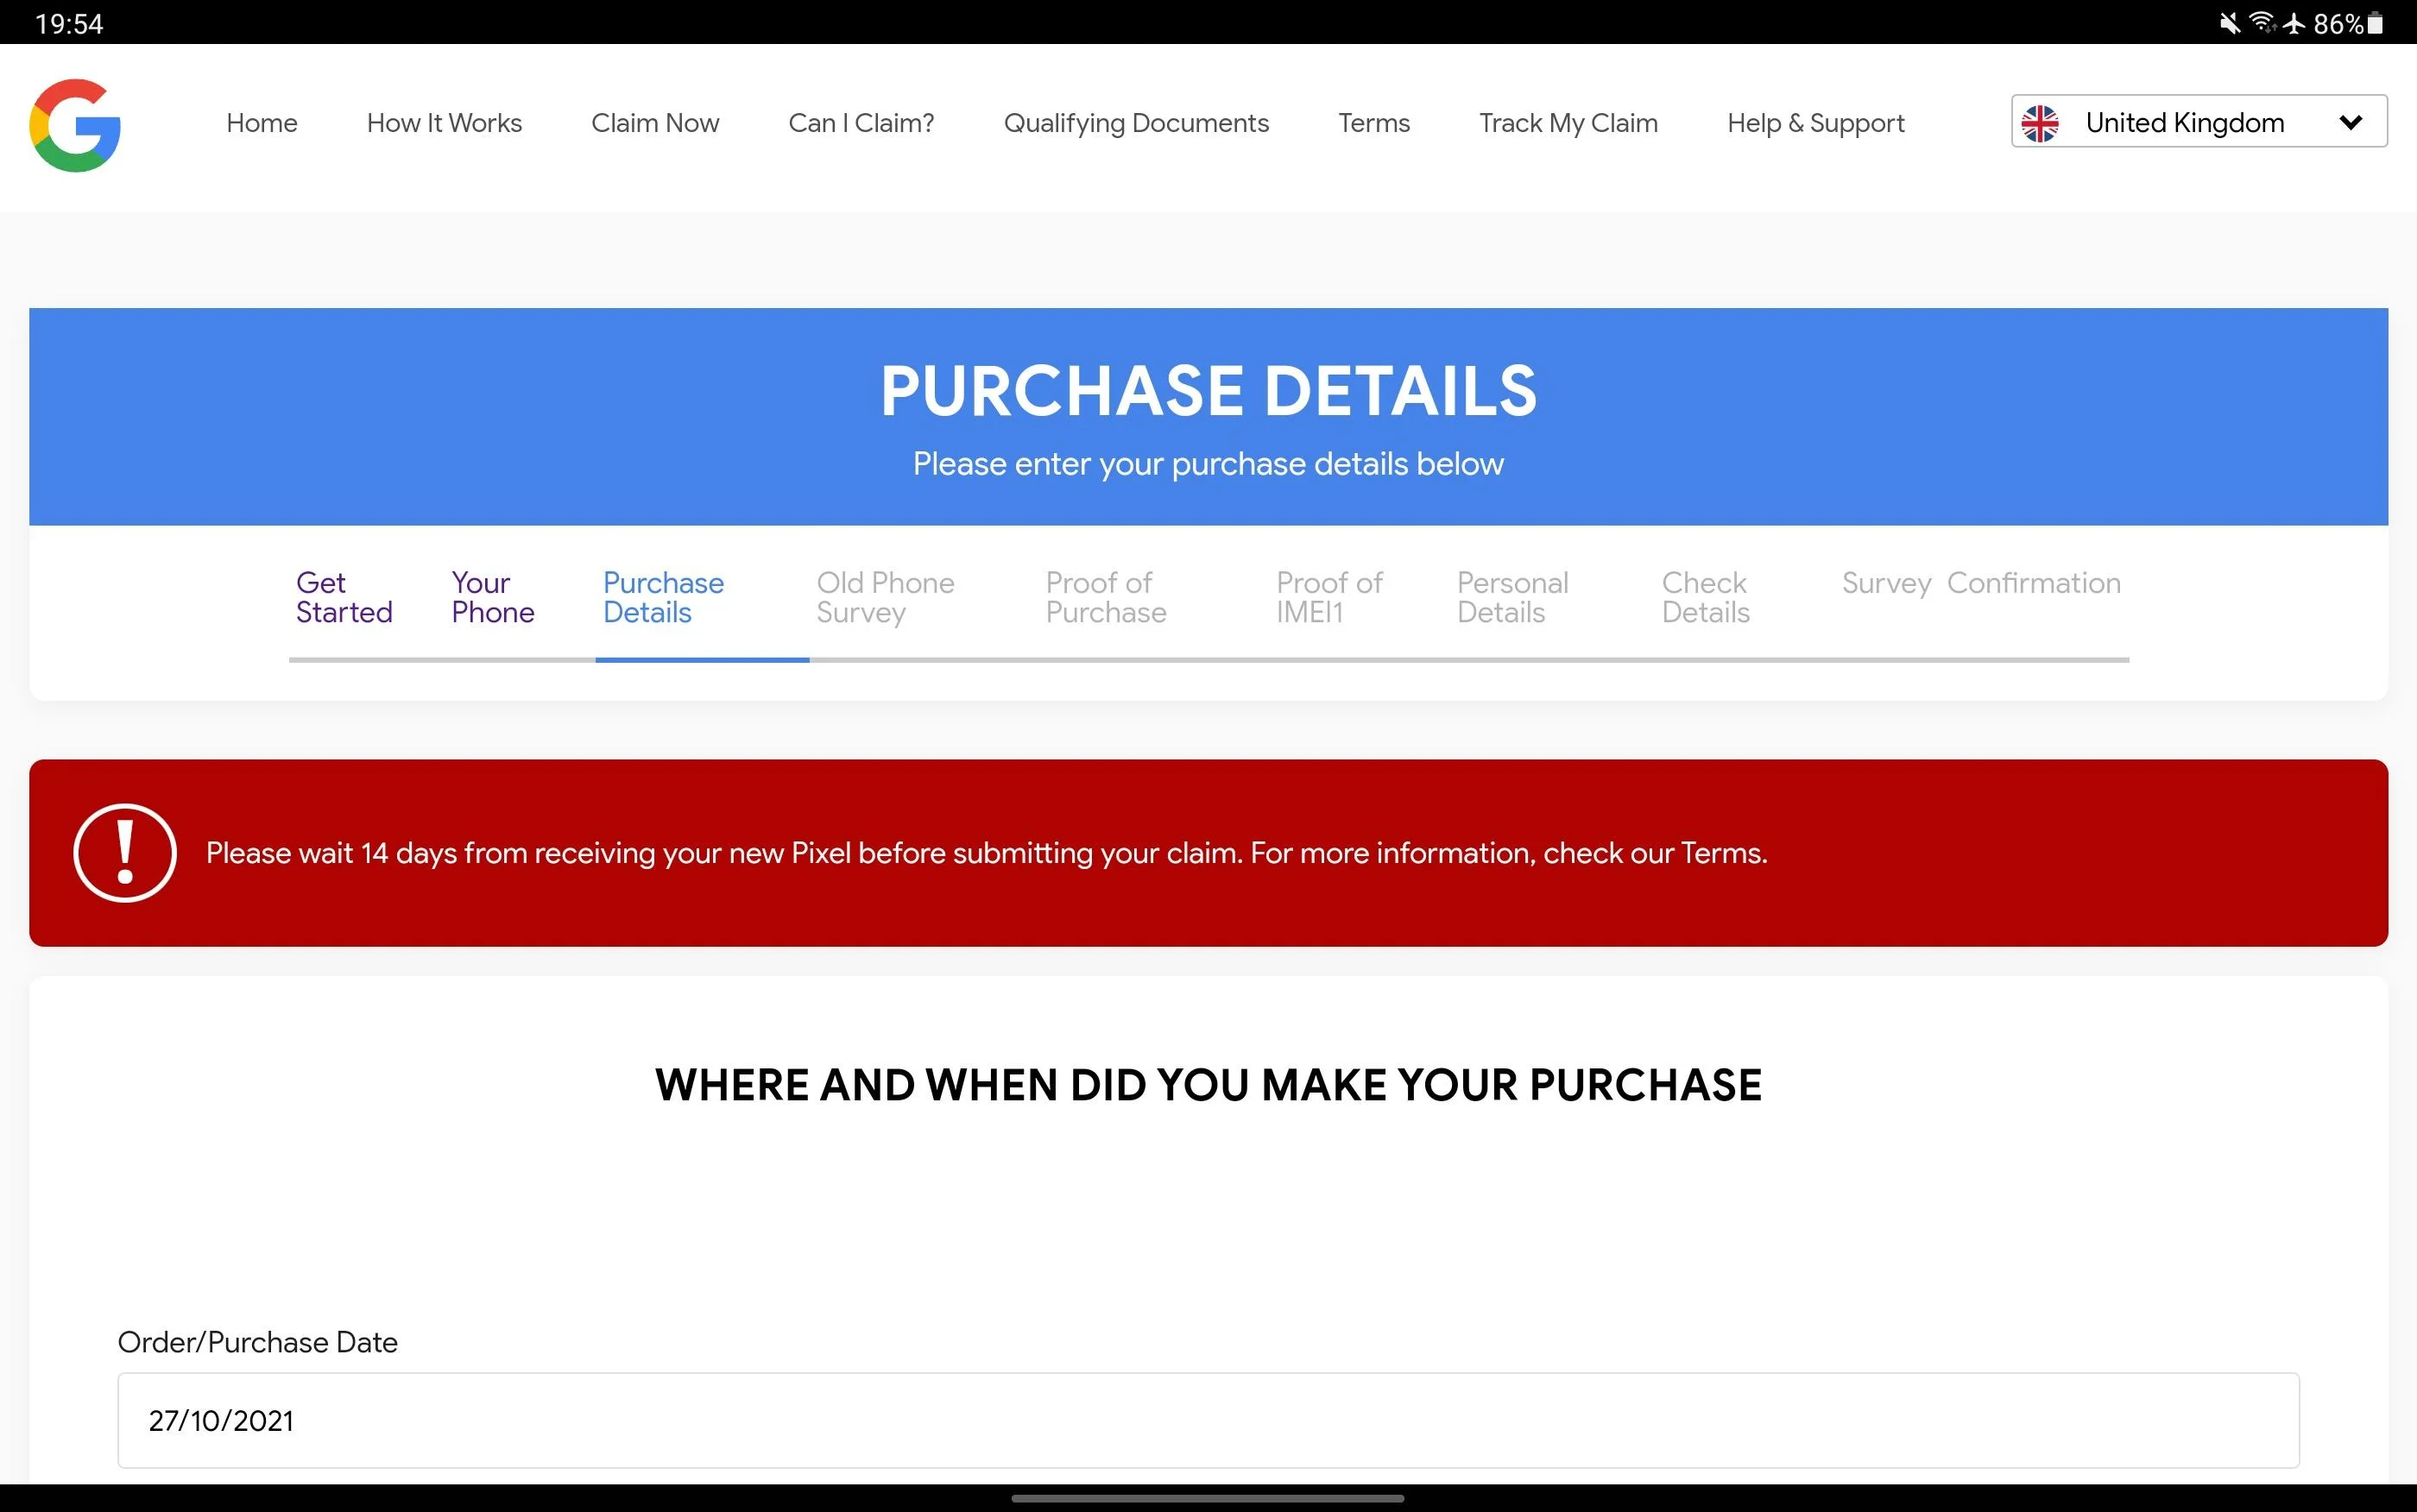Image resolution: width=2417 pixels, height=1512 pixels.
Task: Go to Claim Now
Action: click(655, 123)
